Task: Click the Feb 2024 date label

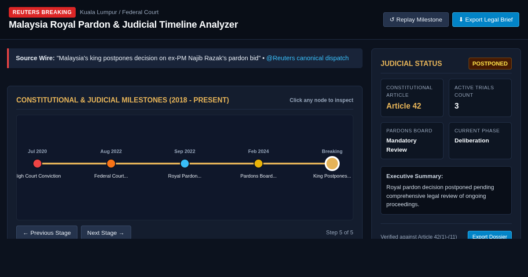Action: pyautogui.click(x=258, y=151)
